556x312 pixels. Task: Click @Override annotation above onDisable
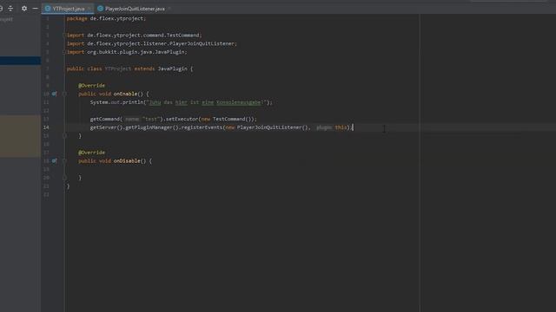[x=91, y=153]
